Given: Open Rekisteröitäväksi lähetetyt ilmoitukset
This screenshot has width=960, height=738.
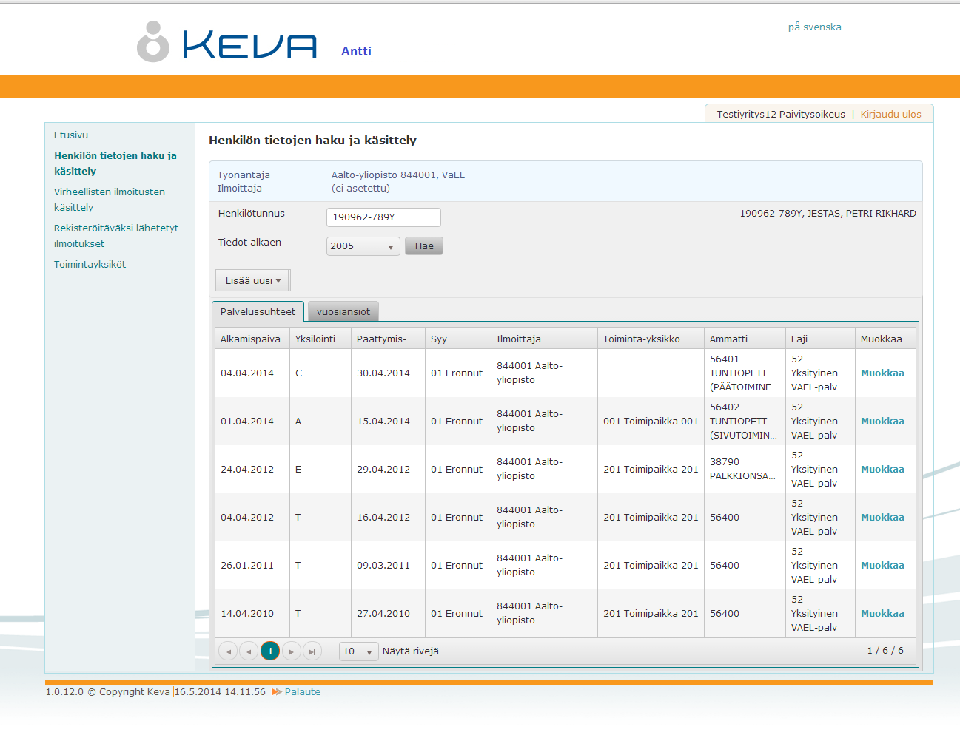Looking at the screenshot, I should (116, 236).
